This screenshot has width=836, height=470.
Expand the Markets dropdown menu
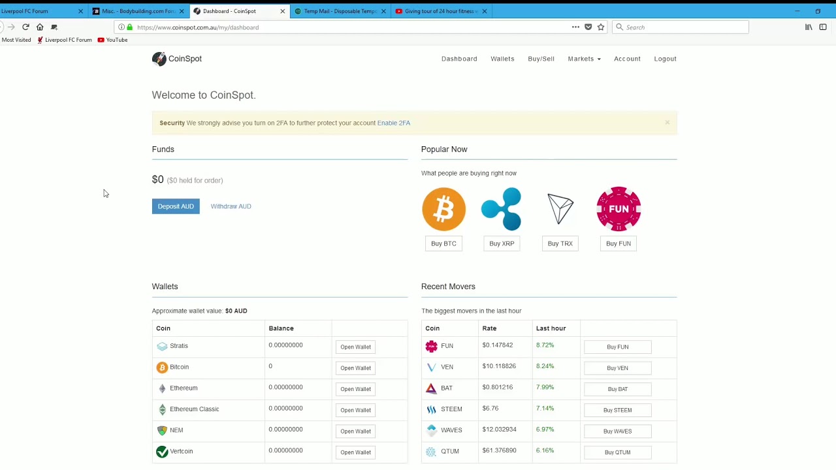584,59
